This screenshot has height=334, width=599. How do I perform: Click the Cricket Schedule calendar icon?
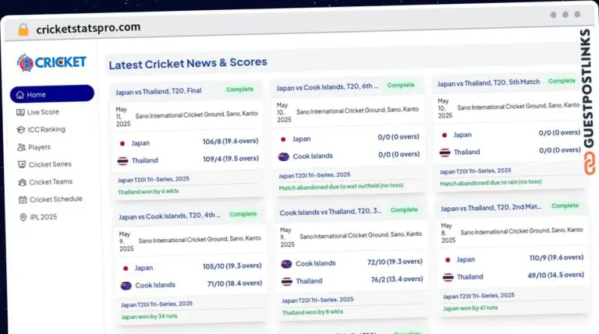tap(22, 199)
